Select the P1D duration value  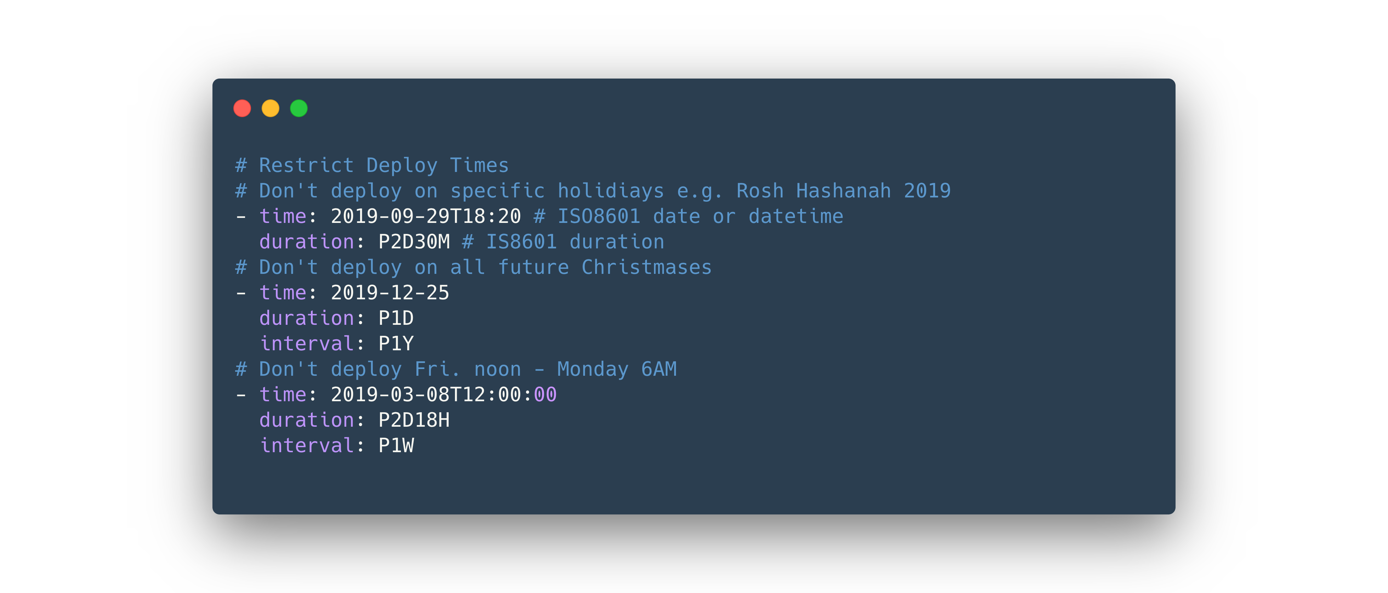(x=396, y=318)
